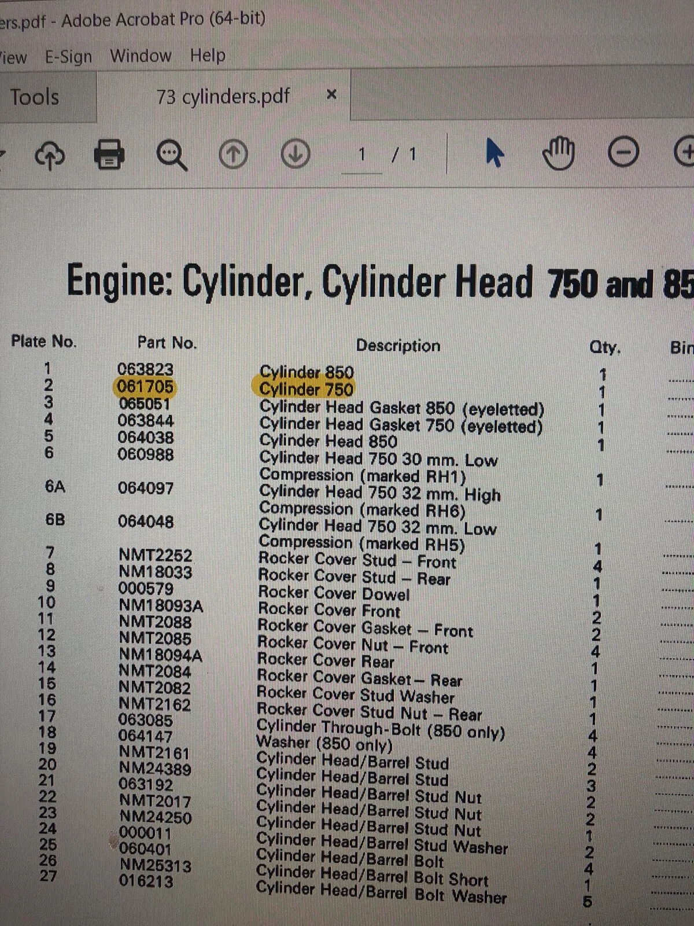Click the Engine: Cylinder, Cylinder Head heading
Screen dimensions: 694x926
pos(300,282)
